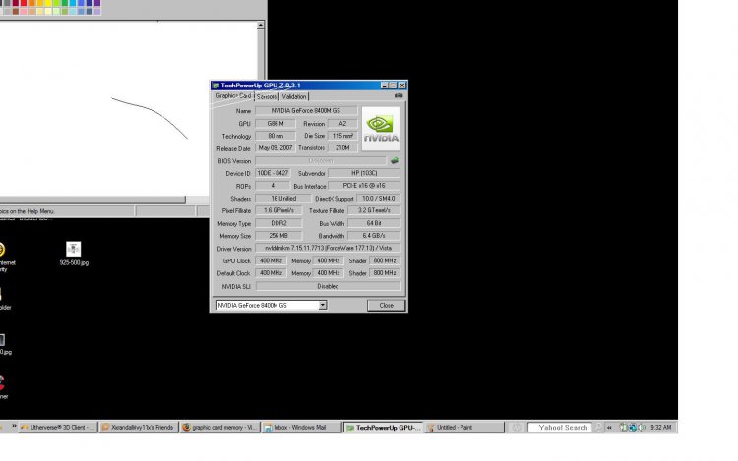Click the Transistors value 210M
This screenshot has width=738, height=461.
point(342,148)
